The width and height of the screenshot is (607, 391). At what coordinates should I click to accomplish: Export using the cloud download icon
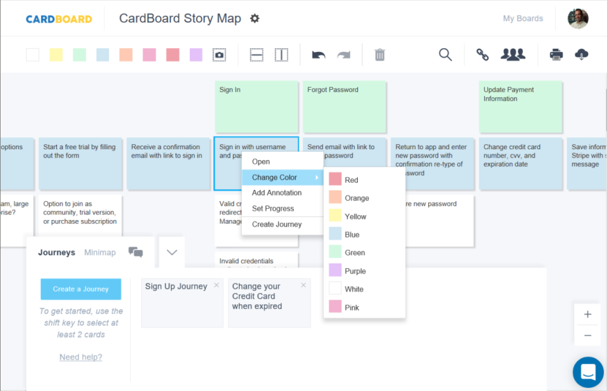click(x=582, y=55)
